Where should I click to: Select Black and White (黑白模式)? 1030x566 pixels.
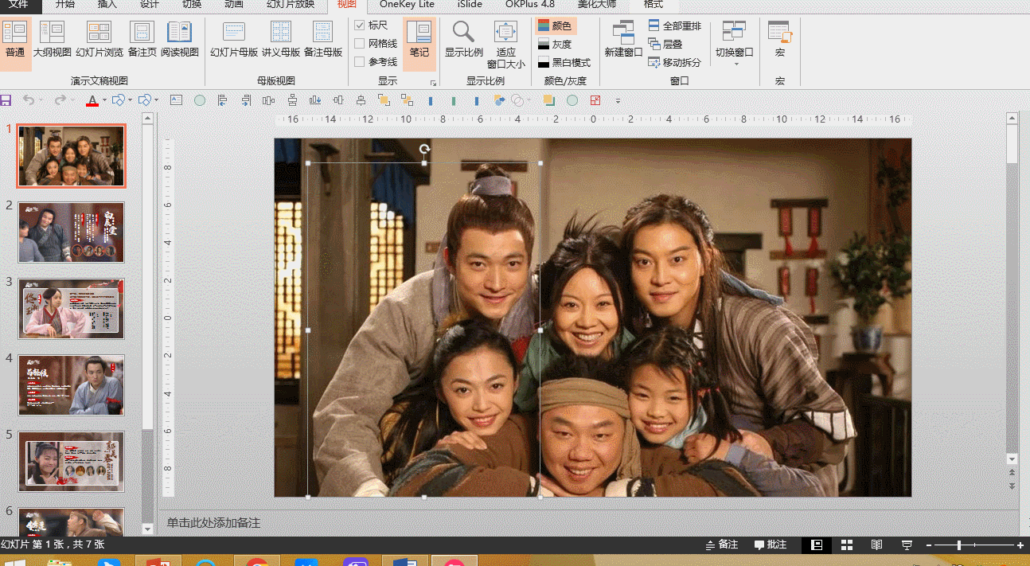click(x=564, y=63)
